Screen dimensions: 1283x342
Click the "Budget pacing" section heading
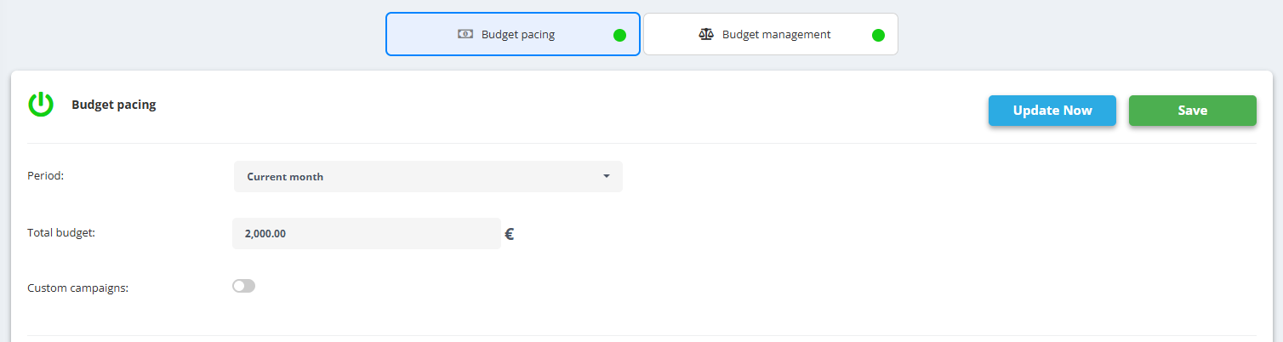click(x=114, y=105)
